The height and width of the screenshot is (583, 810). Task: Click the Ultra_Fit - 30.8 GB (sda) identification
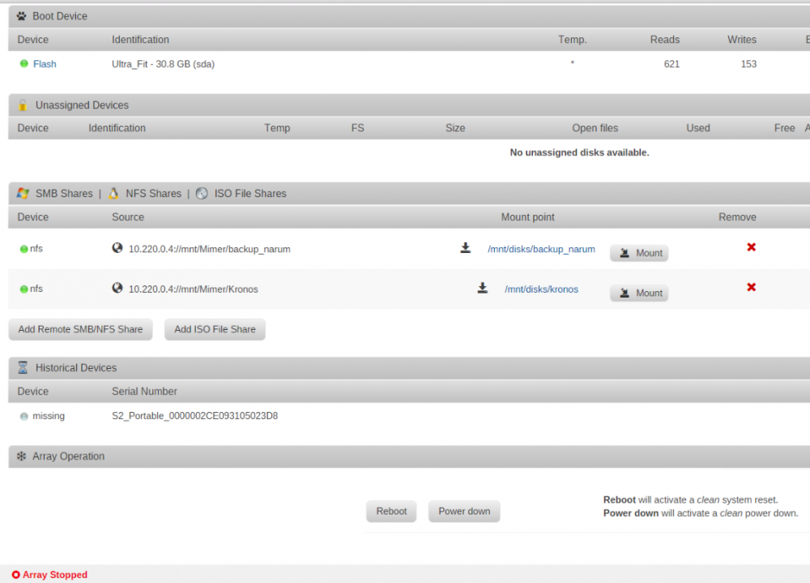pyautogui.click(x=164, y=64)
